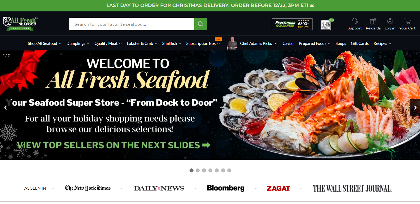Image resolution: width=420 pixels, height=204 pixels.
Task: Open the Gift Cards menu item
Action: pyautogui.click(x=360, y=44)
